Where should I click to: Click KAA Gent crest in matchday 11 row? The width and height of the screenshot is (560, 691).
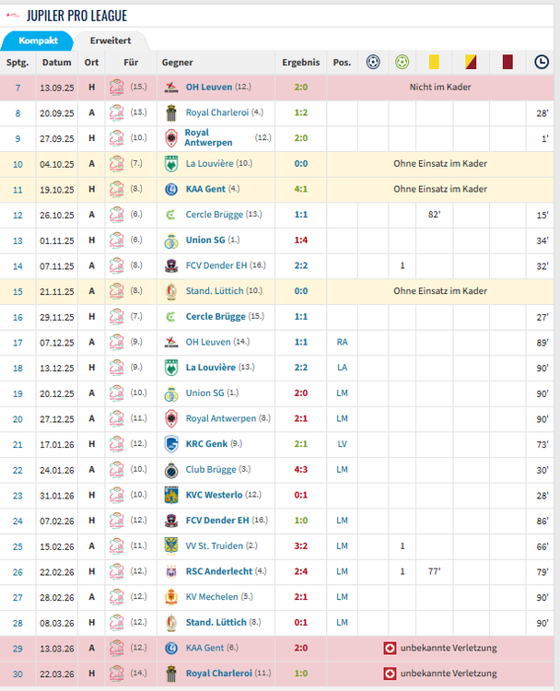click(171, 190)
